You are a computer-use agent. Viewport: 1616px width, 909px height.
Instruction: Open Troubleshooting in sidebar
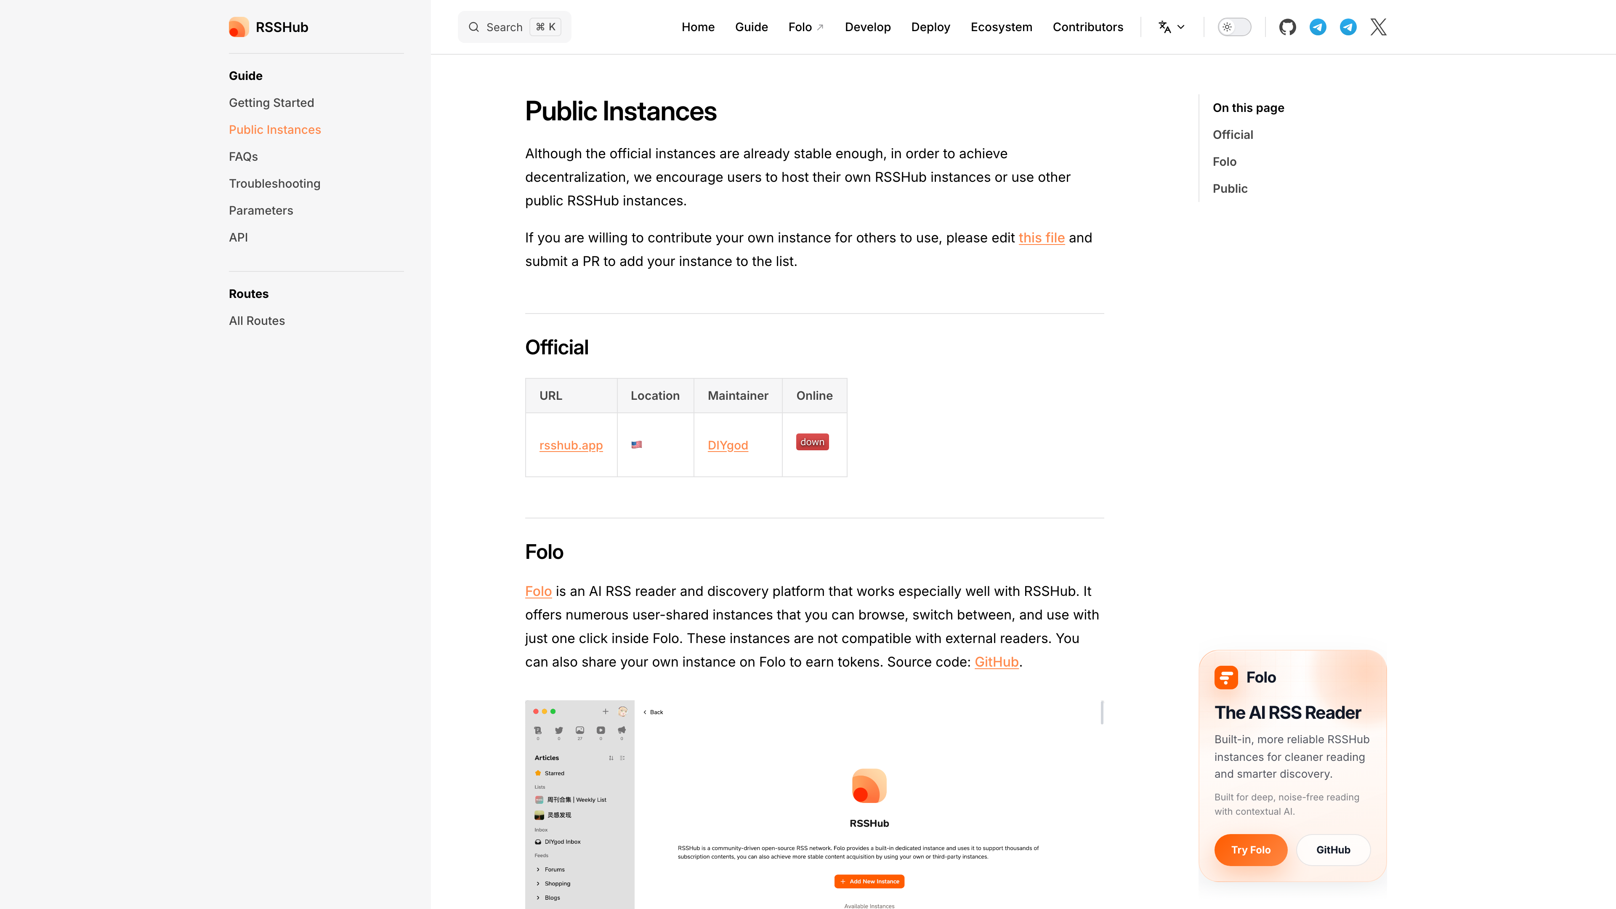coord(274,184)
